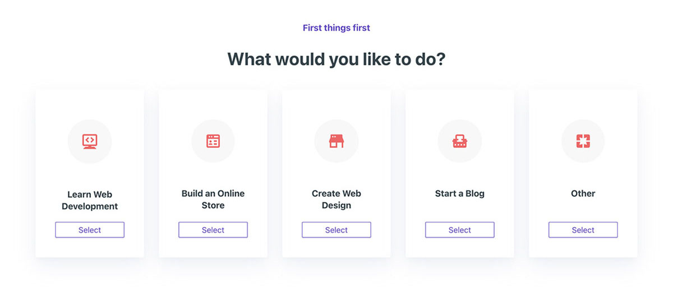Pick the Start a Blog option card
The image size is (673, 287).
pos(460,168)
